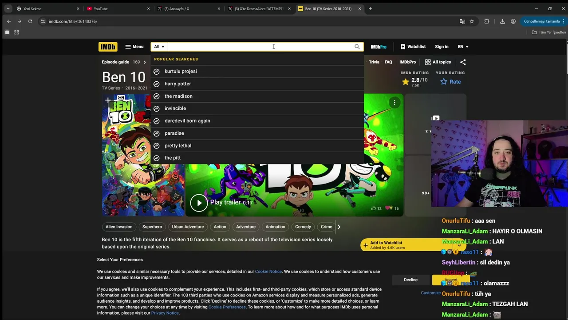Viewport: 568px width, 320px height.
Task: Select the Adventure genre chip
Action: coord(246,227)
